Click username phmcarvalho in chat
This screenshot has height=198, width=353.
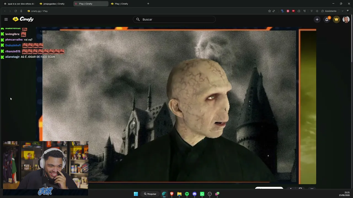click(x=14, y=40)
